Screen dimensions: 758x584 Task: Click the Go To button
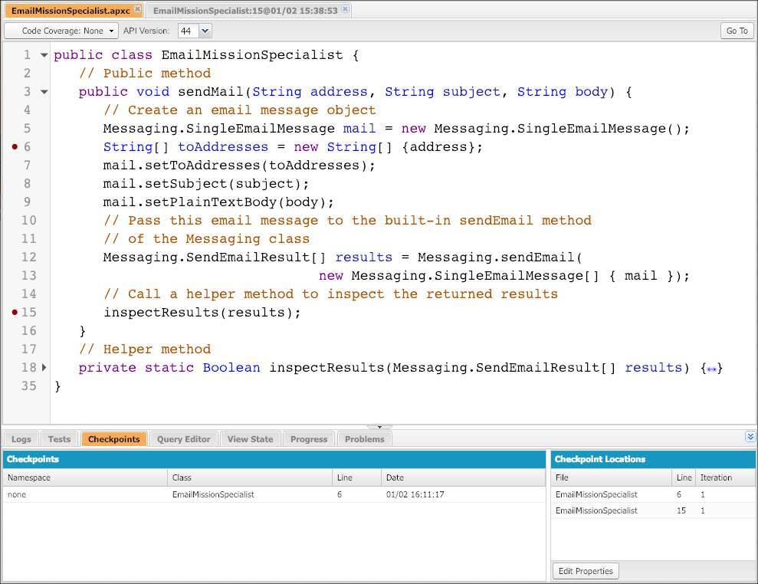point(737,31)
